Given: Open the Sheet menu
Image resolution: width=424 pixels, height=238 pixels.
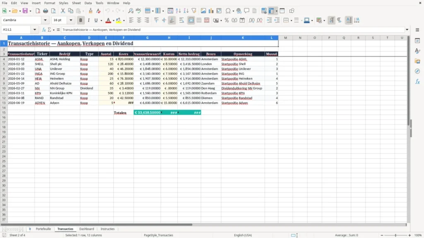Looking at the screenshot, I should tap(76, 3).
